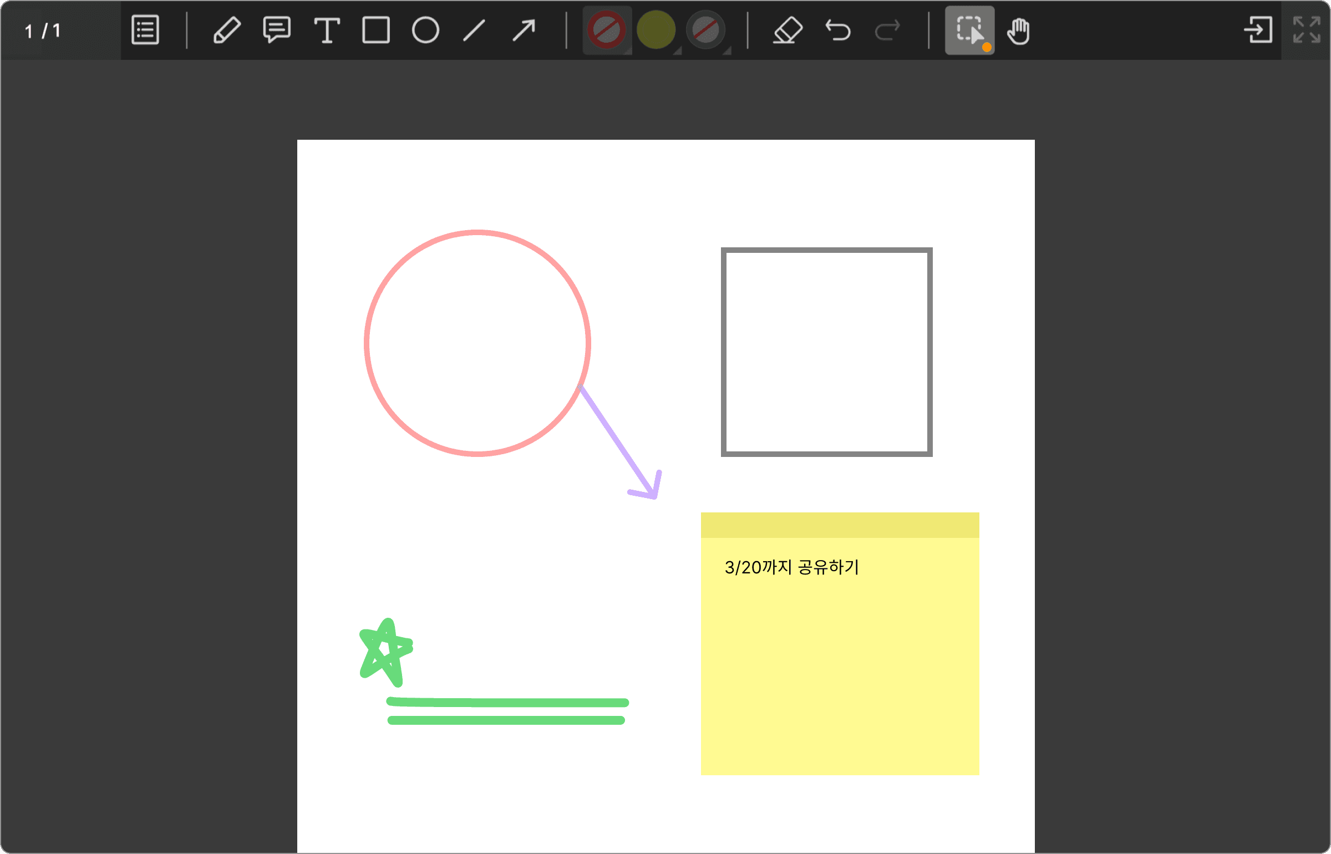Select the straight line tool
This screenshot has width=1331, height=854.
click(474, 30)
